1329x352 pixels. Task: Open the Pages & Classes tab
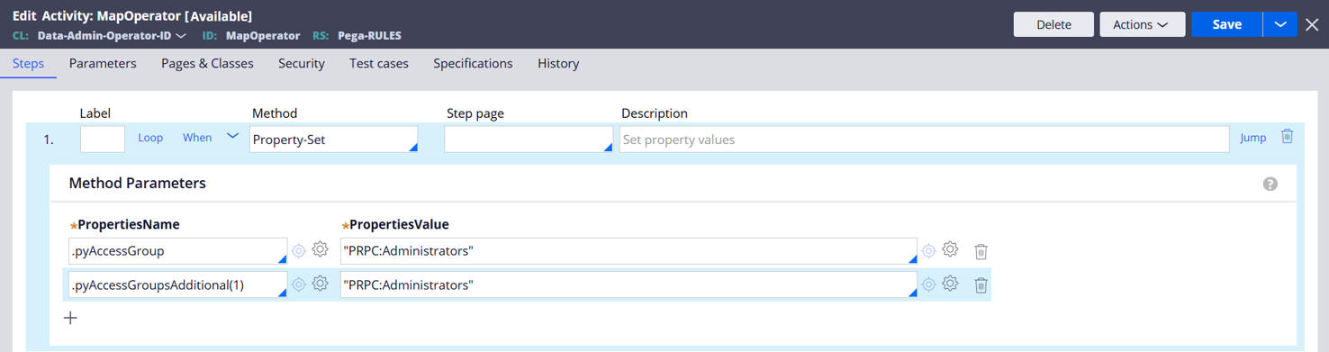point(207,63)
